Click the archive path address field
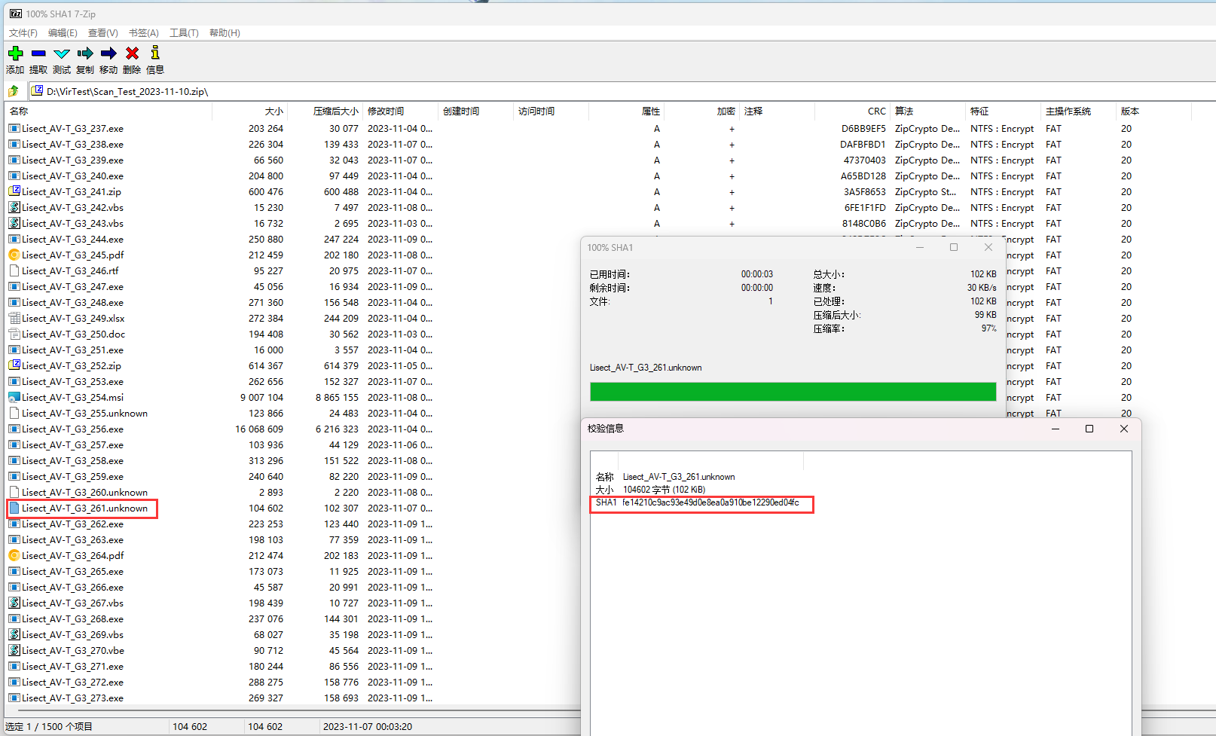The height and width of the screenshot is (736, 1216). 622,91
